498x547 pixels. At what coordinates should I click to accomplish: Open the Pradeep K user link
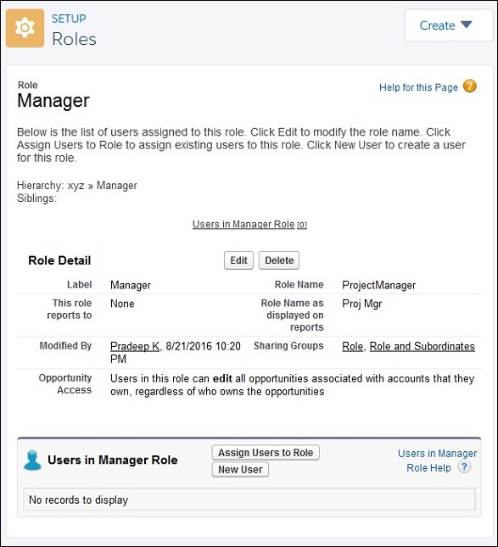(x=135, y=346)
